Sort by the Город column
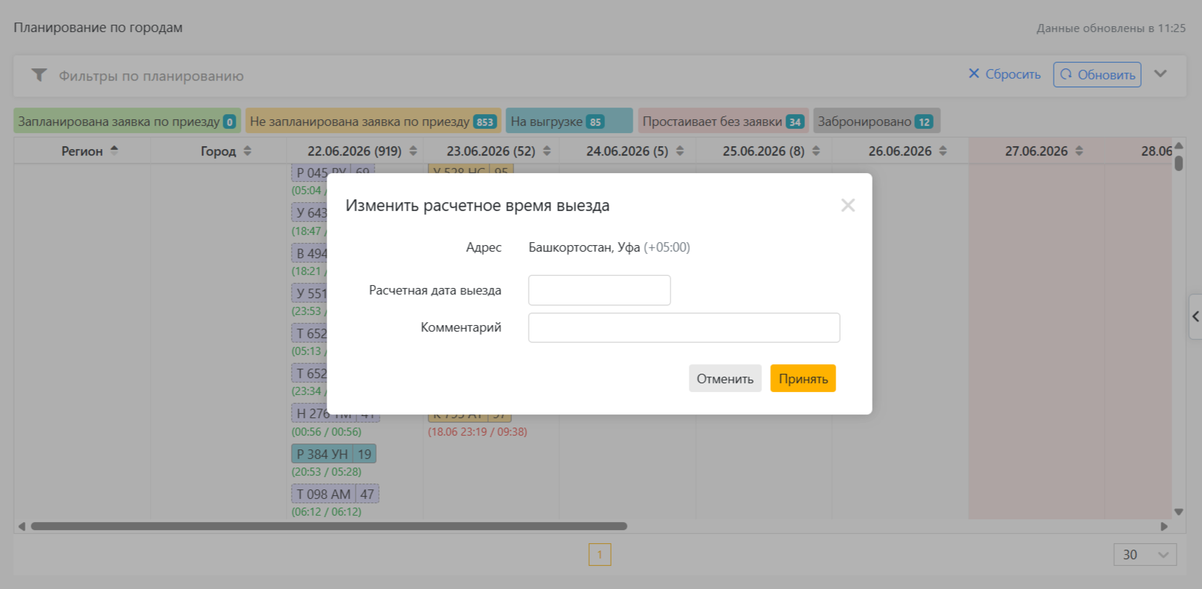Viewport: 1202px width, 589px height. coord(247,151)
